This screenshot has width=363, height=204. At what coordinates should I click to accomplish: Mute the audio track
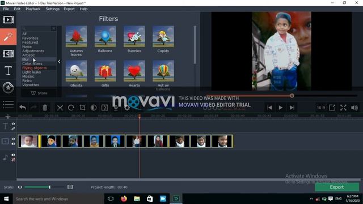coord(13,155)
